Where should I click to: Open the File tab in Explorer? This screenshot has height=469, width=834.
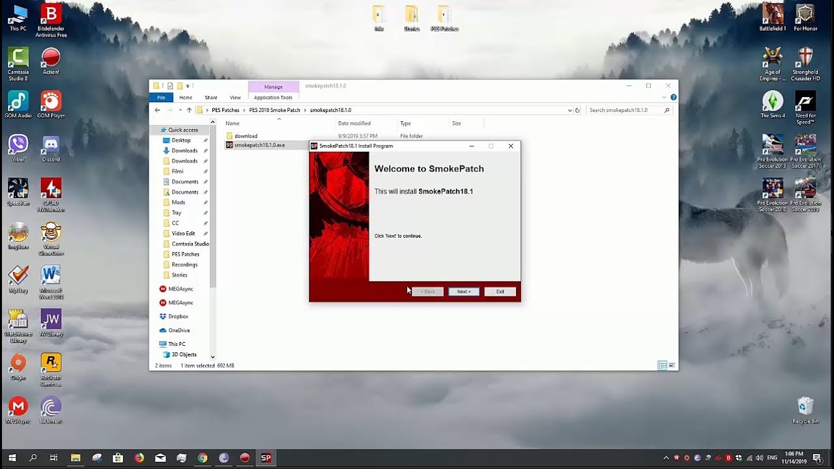(x=161, y=98)
